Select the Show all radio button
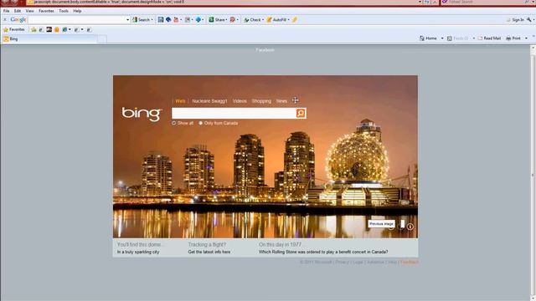 [x=173, y=123]
